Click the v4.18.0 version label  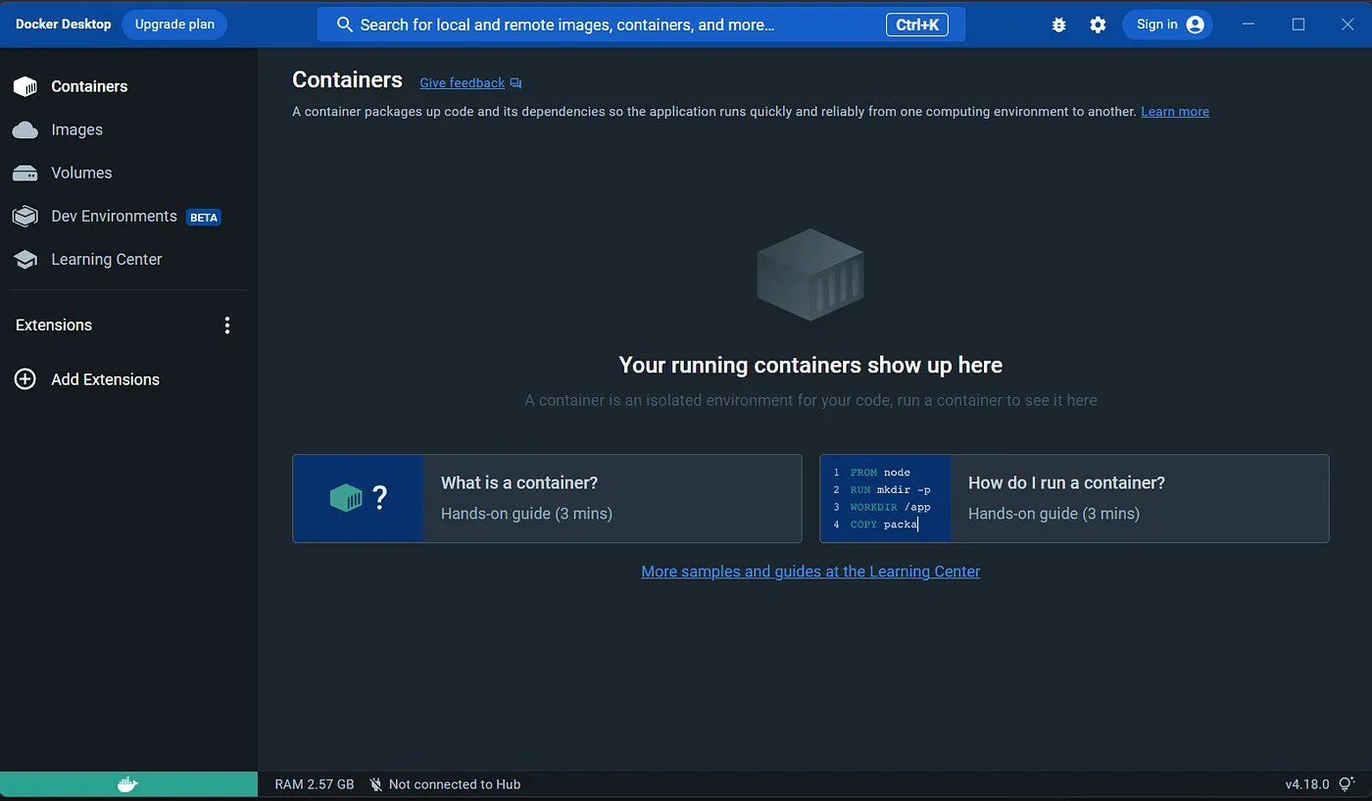coord(1307,784)
